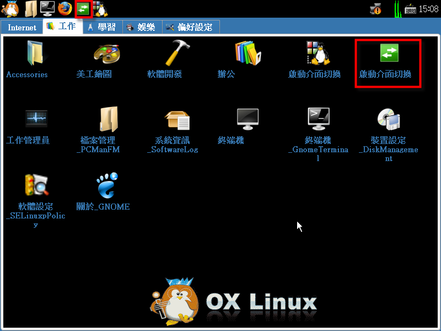Open the 美工繪圖 paint palette icon
The image size is (441, 331).
[x=106, y=55]
